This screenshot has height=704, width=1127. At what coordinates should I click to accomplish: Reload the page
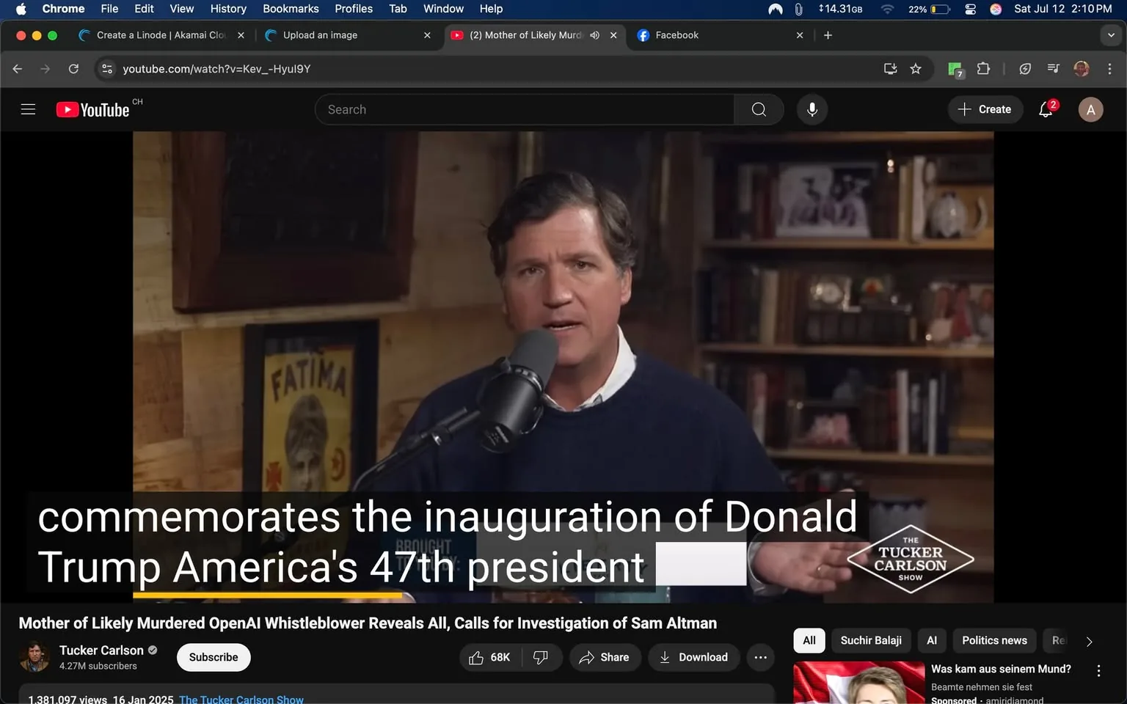point(73,69)
